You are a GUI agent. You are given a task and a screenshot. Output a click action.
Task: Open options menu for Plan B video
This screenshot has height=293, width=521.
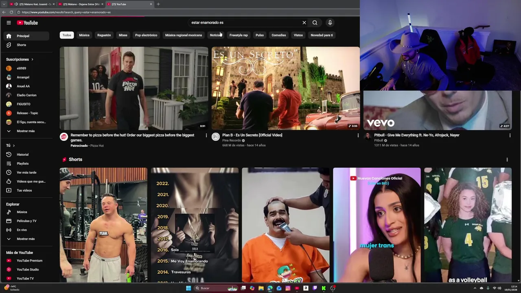(358, 136)
